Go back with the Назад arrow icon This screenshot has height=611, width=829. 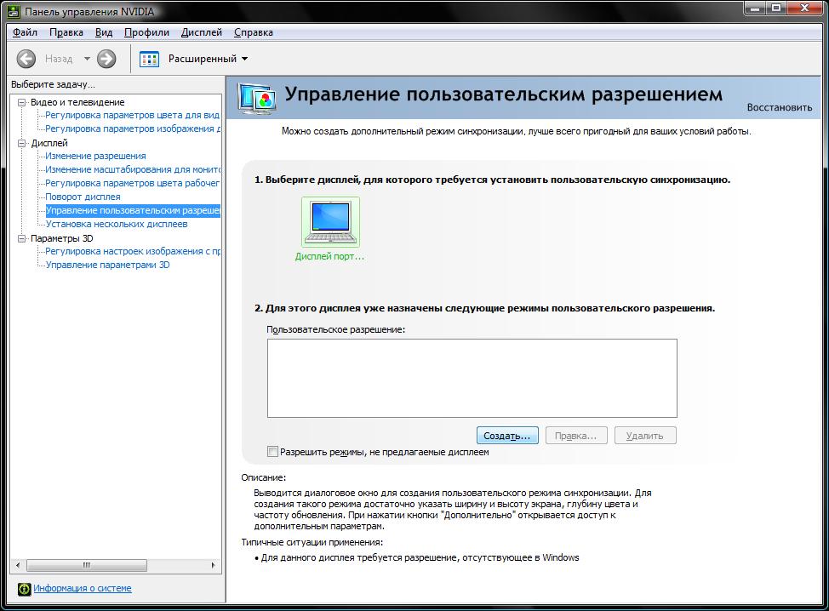coord(26,59)
